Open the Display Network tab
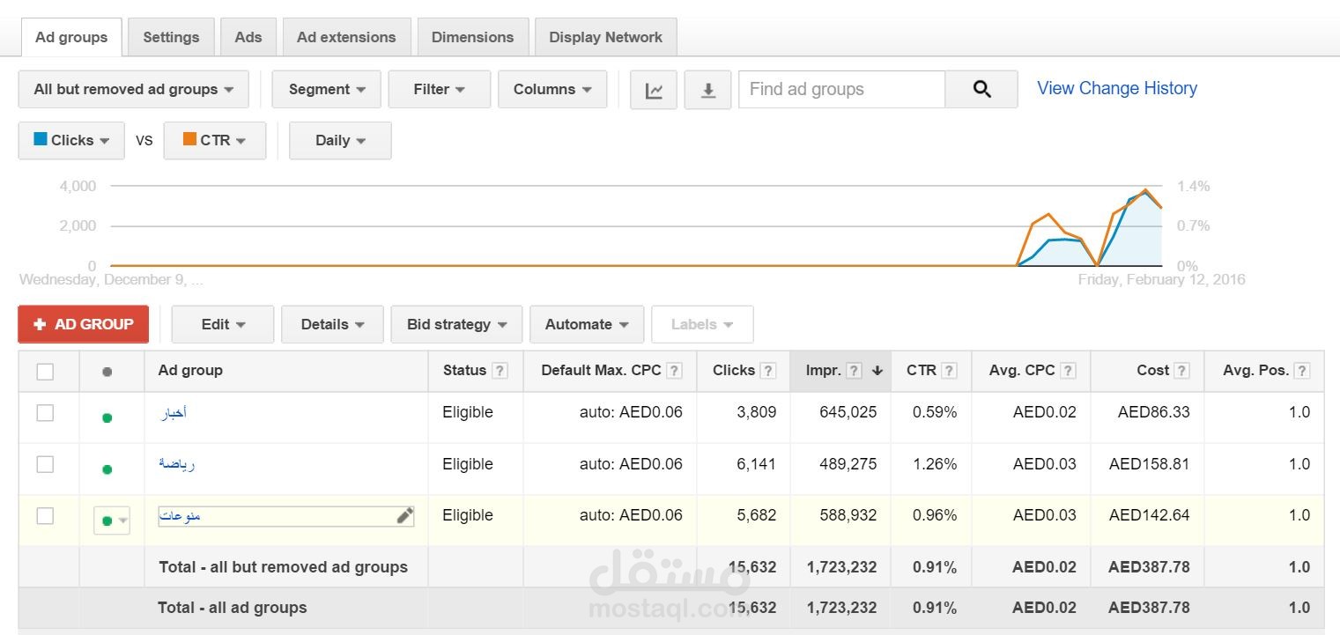The image size is (1340, 635). tap(605, 37)
